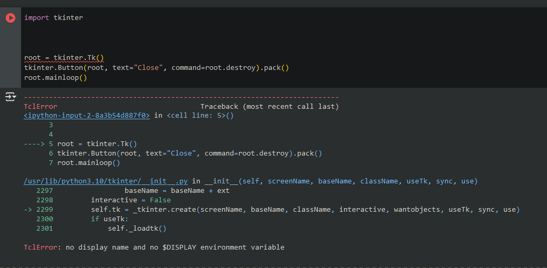
Task: Click the line 2298 interactive = False
Action: 130,200
